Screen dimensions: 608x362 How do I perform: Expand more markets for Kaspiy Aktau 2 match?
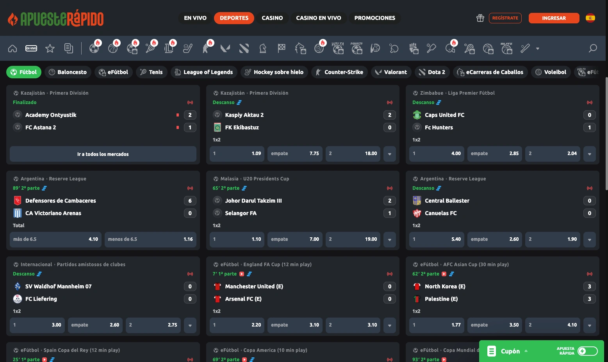pos(390,154)
